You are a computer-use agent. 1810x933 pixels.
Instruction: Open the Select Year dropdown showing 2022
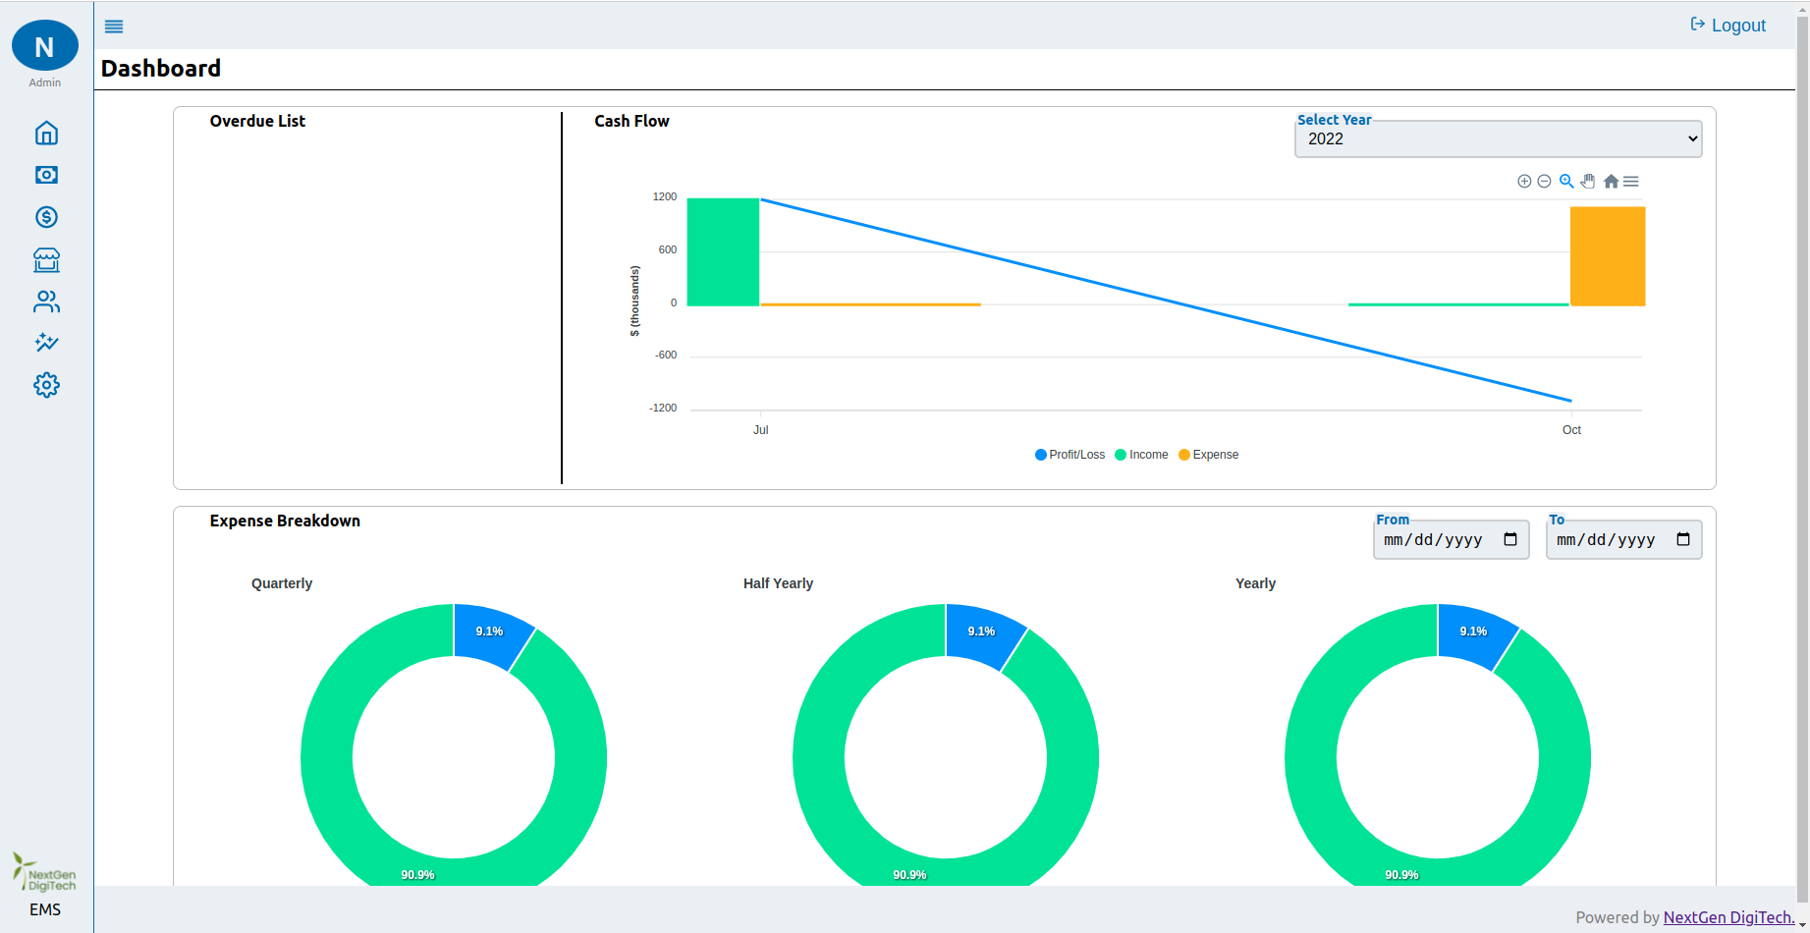[1499, 138]
